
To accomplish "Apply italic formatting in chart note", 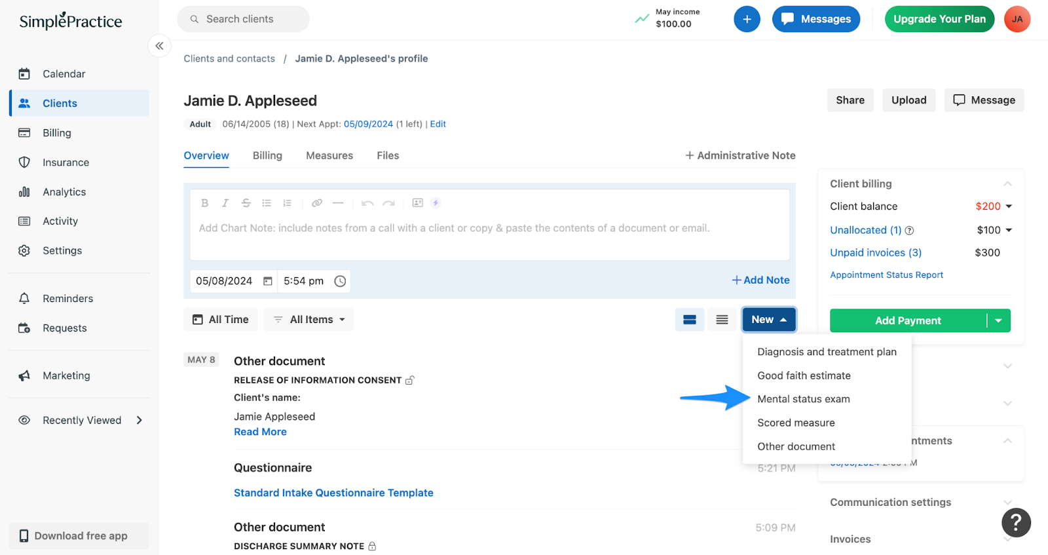I will click(225, 203).
